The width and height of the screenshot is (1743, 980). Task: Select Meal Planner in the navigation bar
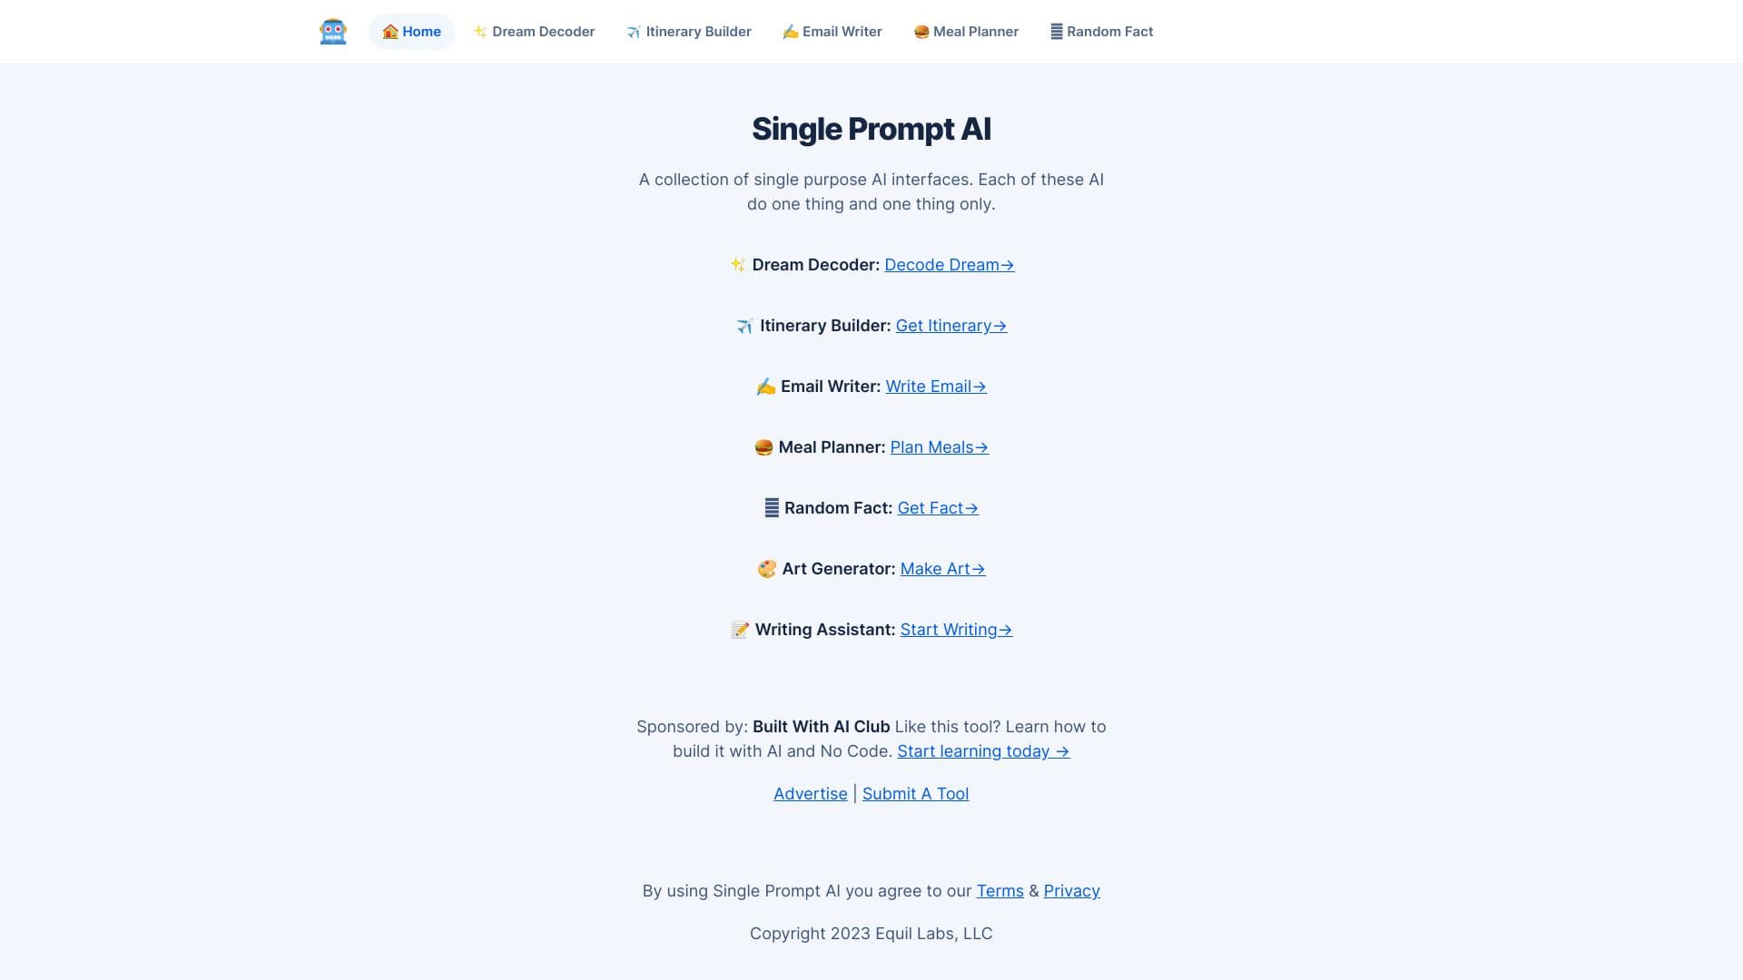click(966, 31)
